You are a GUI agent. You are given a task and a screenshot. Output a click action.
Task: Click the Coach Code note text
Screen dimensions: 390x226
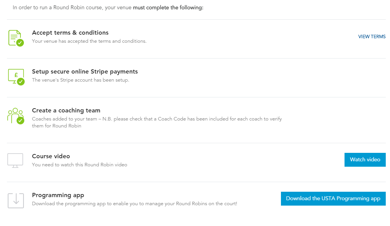[x=157, y=122]
